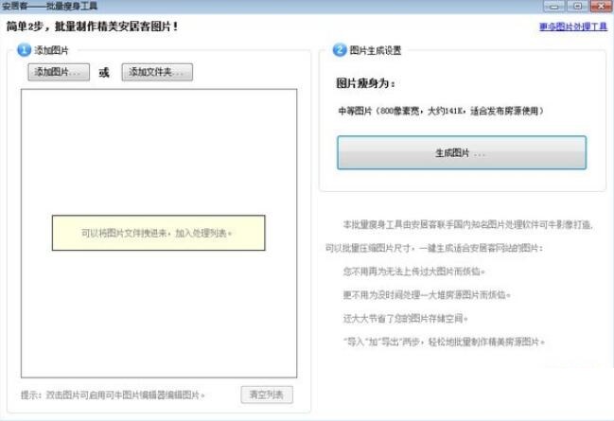The height and width of the screenshot is (421, 614).
Task: Click the 中等图片 800像素宽 size description
Action: [440, 111]
